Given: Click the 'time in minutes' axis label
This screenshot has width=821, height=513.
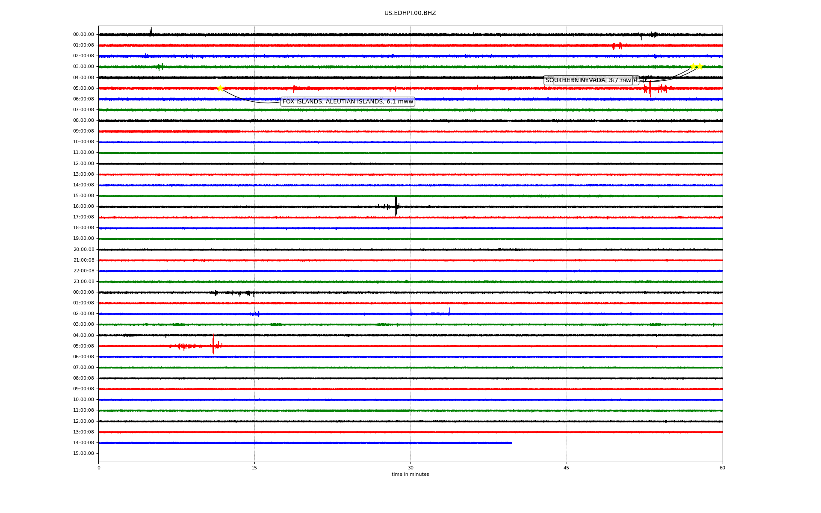Looking at the screenshot, I should pyautogui.click(x=410, y=475).
